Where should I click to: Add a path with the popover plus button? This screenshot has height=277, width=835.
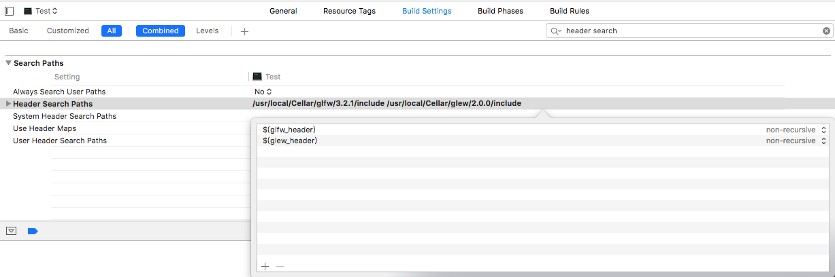click(x=265, y=266)
